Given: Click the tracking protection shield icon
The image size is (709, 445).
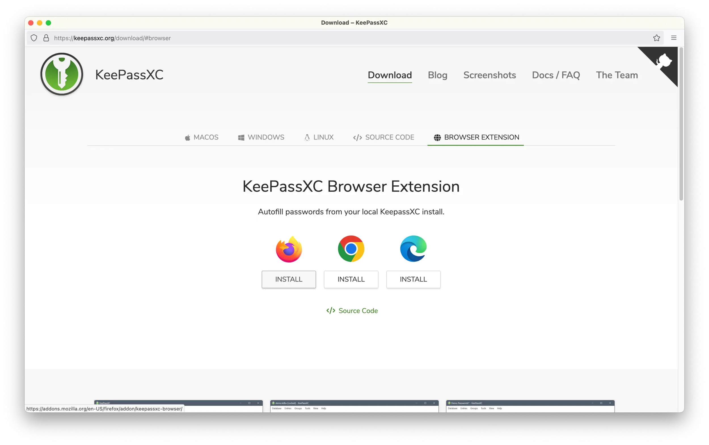Looking at the screenshot, I should point(33,38).
